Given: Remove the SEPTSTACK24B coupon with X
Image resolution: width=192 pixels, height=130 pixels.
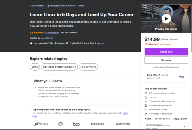Looking at the screenshot, I should [x=184, y=127].
